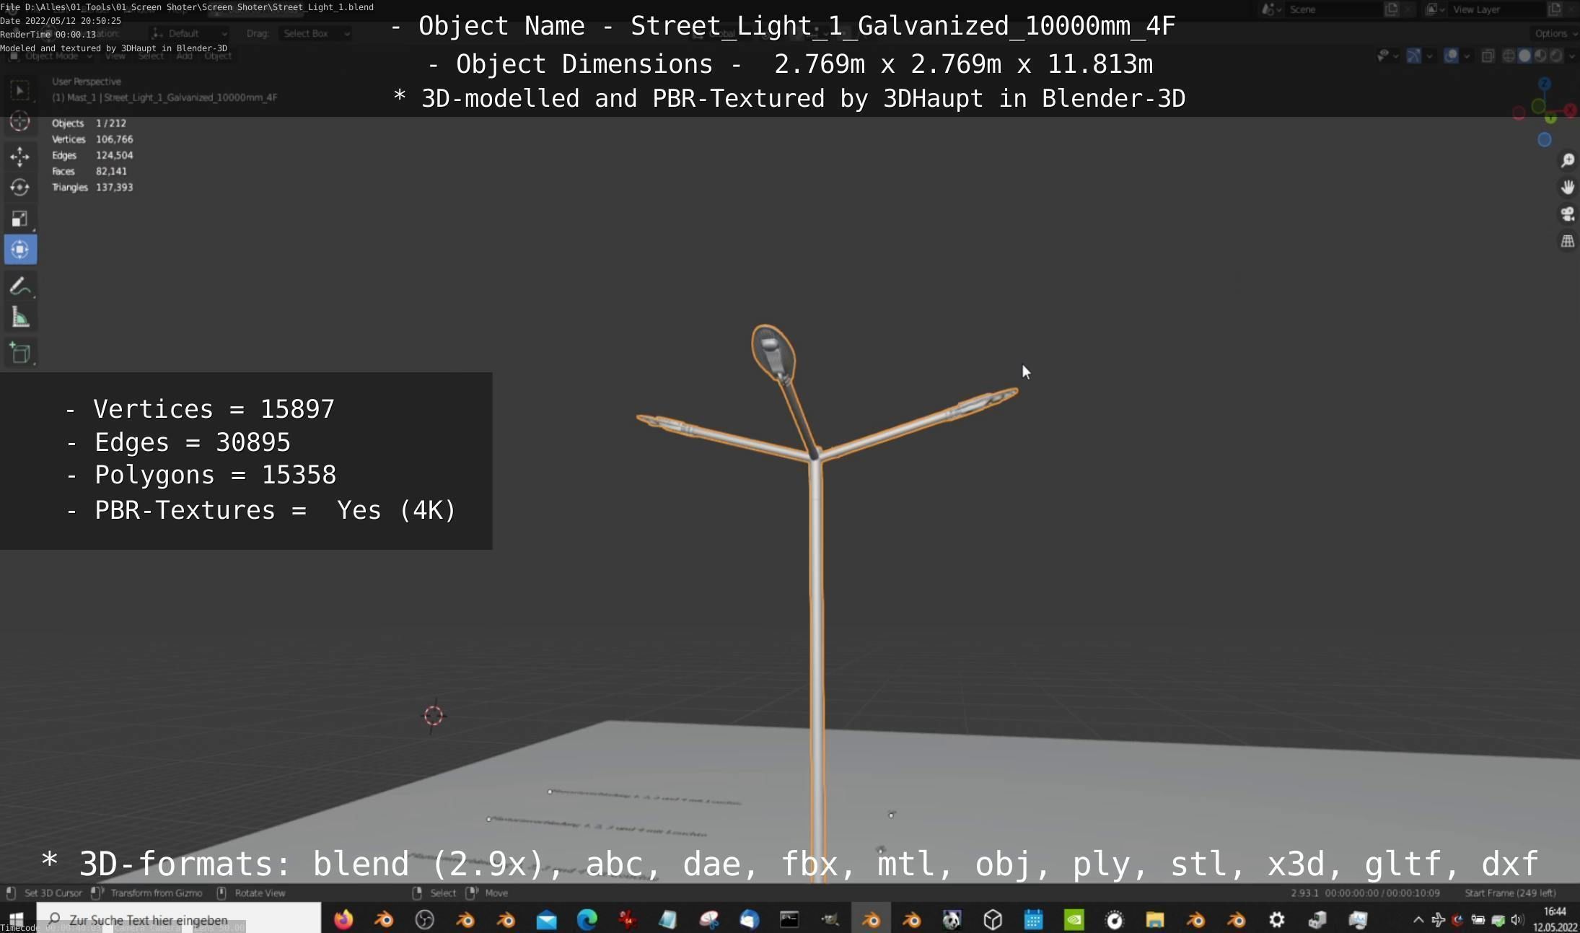The image size is (1580, 933).
Task: Select the Annotate pencil tool
Action: (x=20, y=286)
